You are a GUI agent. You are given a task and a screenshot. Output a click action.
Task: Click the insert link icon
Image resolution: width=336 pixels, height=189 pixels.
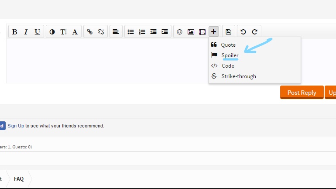89,32
